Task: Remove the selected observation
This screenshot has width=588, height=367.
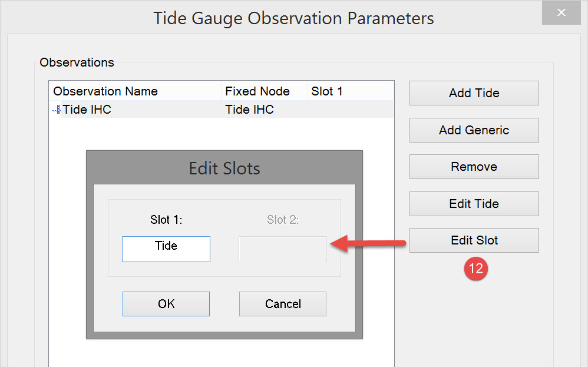Action: [x=474, y=167]
